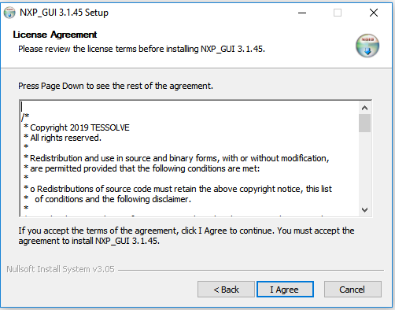The width and height of the screenshot is (395, 310).
Task: Click the 'NXP_GUI 3.1.45 Setup' window title
Action: (x=64, y=13)
